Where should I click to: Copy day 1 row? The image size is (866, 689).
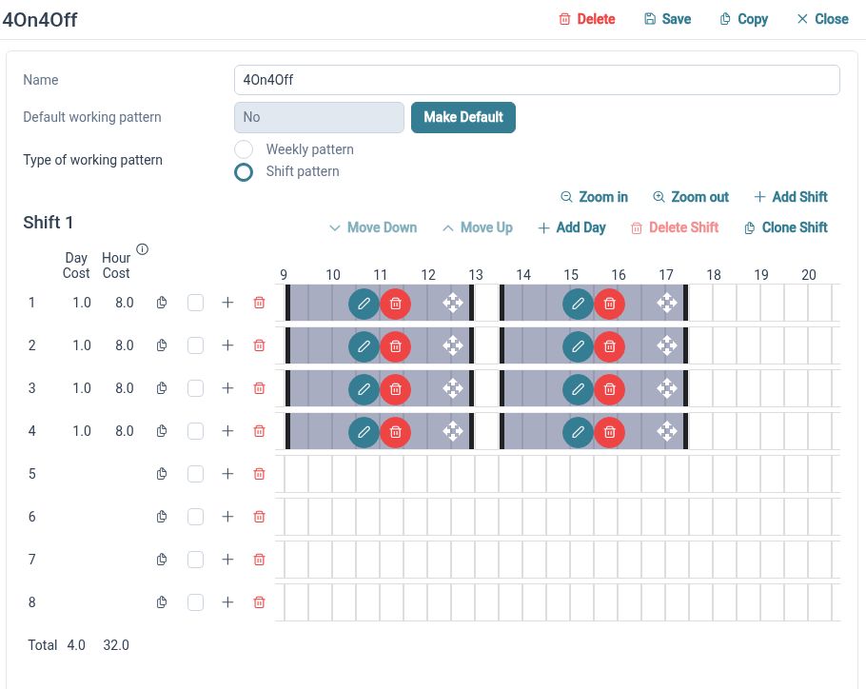click(x=161, y=303)
